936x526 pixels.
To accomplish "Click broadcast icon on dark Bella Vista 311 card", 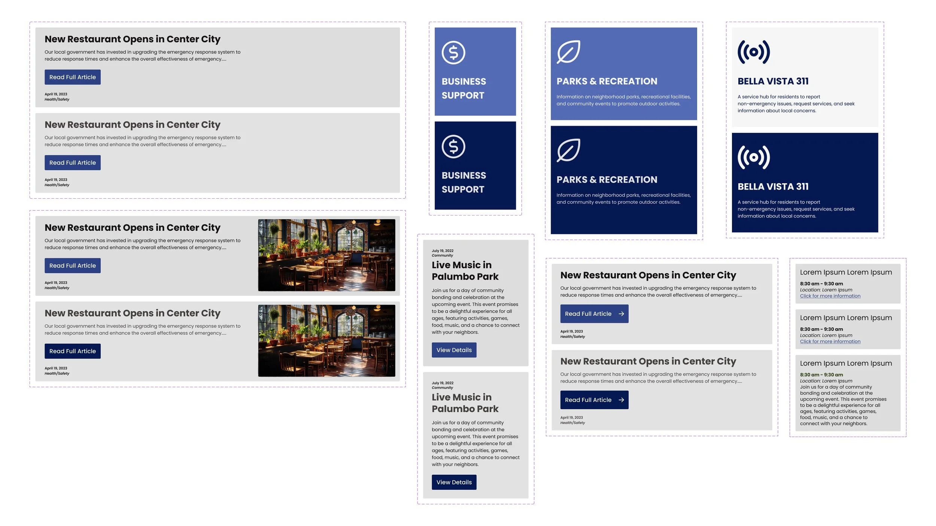I will tap(753, 158).
